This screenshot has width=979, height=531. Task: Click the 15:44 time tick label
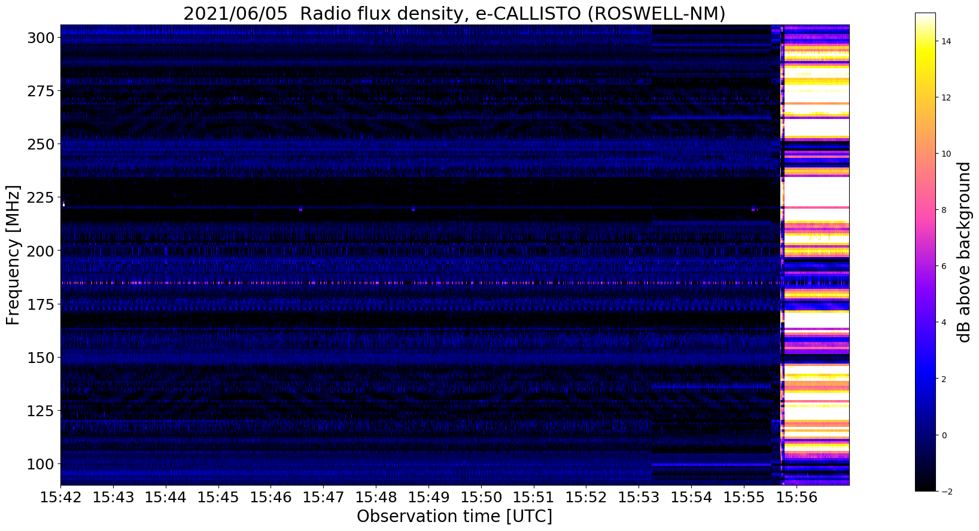166,498
